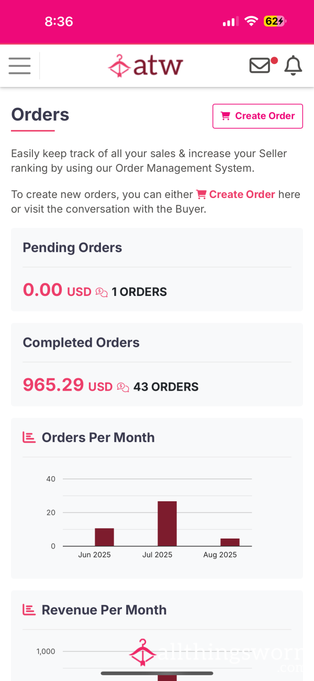Click the Revenue Per Month chart icon
314x681 pixels.
tap(29, 610)
